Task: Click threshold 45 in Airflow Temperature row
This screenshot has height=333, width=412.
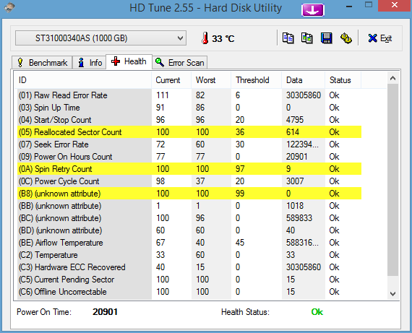Action: tap(240, 243)
